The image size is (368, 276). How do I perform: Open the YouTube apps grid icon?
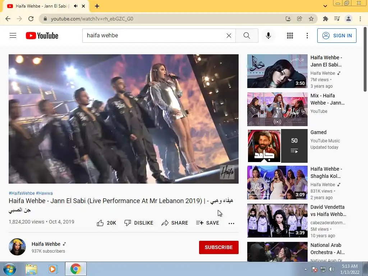[290, 36]
